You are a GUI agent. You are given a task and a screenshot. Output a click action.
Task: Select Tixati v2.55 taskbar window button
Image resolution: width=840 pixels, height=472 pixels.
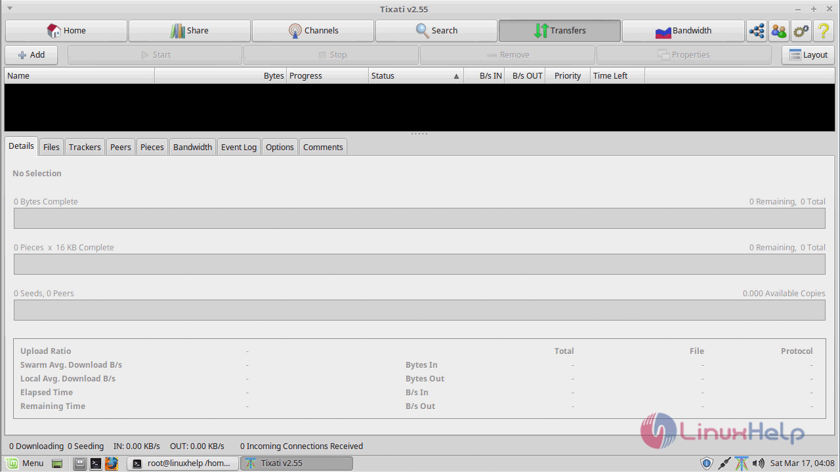[297, 463]
